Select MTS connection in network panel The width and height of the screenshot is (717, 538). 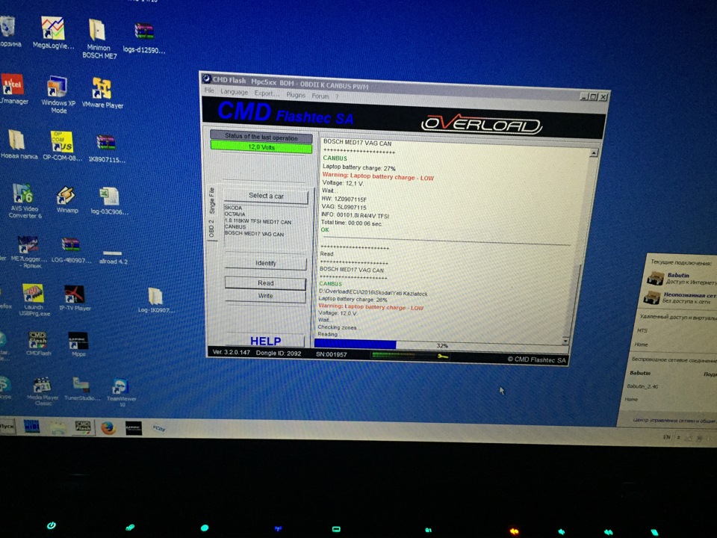[642, 331]
